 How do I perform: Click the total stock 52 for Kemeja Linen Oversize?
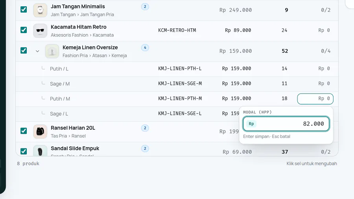pyautogui.click(x=285, y=51)
